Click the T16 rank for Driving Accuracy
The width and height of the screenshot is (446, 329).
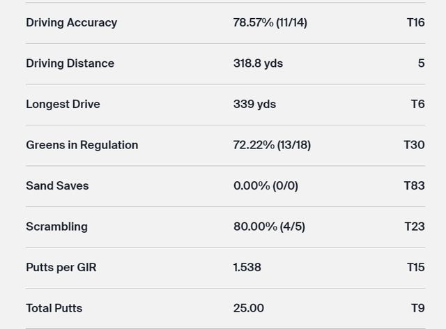click(415, 22)
